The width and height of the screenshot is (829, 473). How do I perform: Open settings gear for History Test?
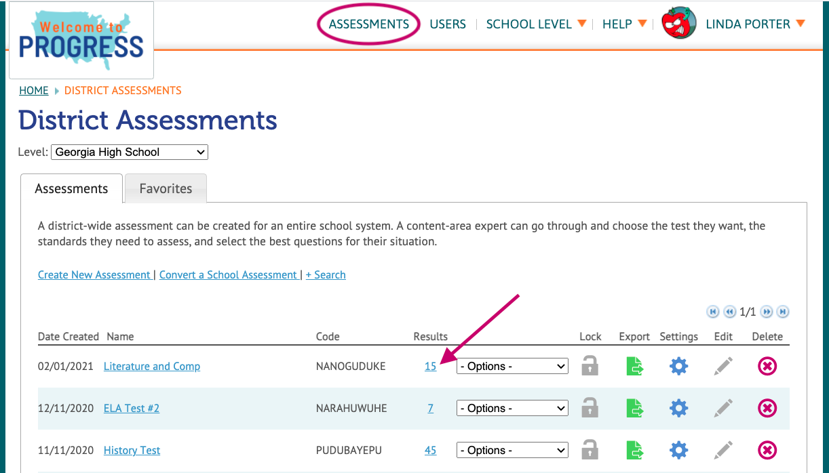click(678, 450)
